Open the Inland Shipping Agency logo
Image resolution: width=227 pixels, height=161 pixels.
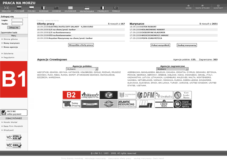[183, 104]
